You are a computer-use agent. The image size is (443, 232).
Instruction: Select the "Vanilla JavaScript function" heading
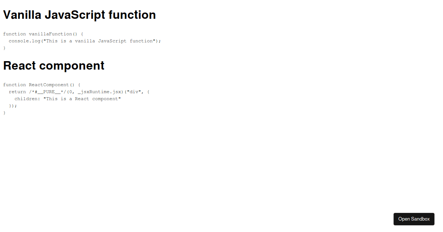tap(79, 15)
